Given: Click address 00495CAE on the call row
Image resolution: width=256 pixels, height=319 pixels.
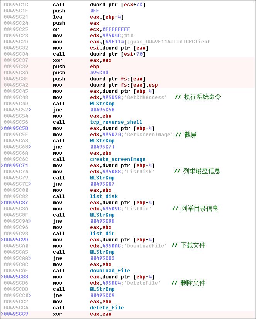Looking at the screenshot, I should (x=16, y=271).
